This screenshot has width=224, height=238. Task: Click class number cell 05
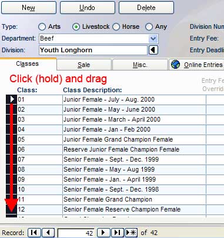tap(40, 140)
